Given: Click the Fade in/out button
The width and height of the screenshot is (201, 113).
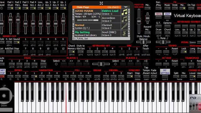Looking at the screenshot, I should click(154, 76).
